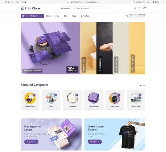Viewport: 166px width, 152px height.
Task: Click the search text input field
Action: click(x=90, y=8)
